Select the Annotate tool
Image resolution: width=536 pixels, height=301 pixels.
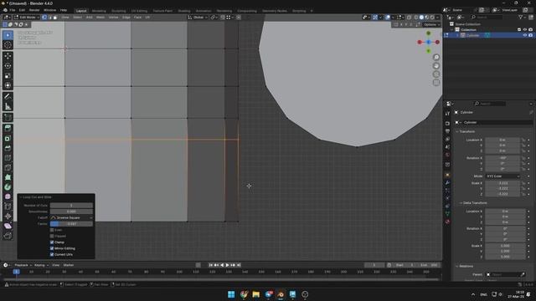coord(8,97)
